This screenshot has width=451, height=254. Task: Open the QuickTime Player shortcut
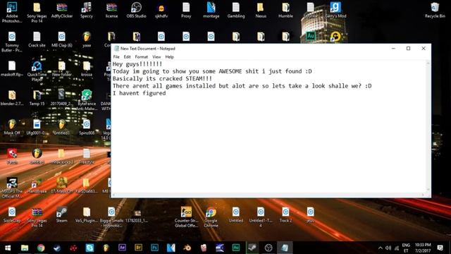click(37, 71)
